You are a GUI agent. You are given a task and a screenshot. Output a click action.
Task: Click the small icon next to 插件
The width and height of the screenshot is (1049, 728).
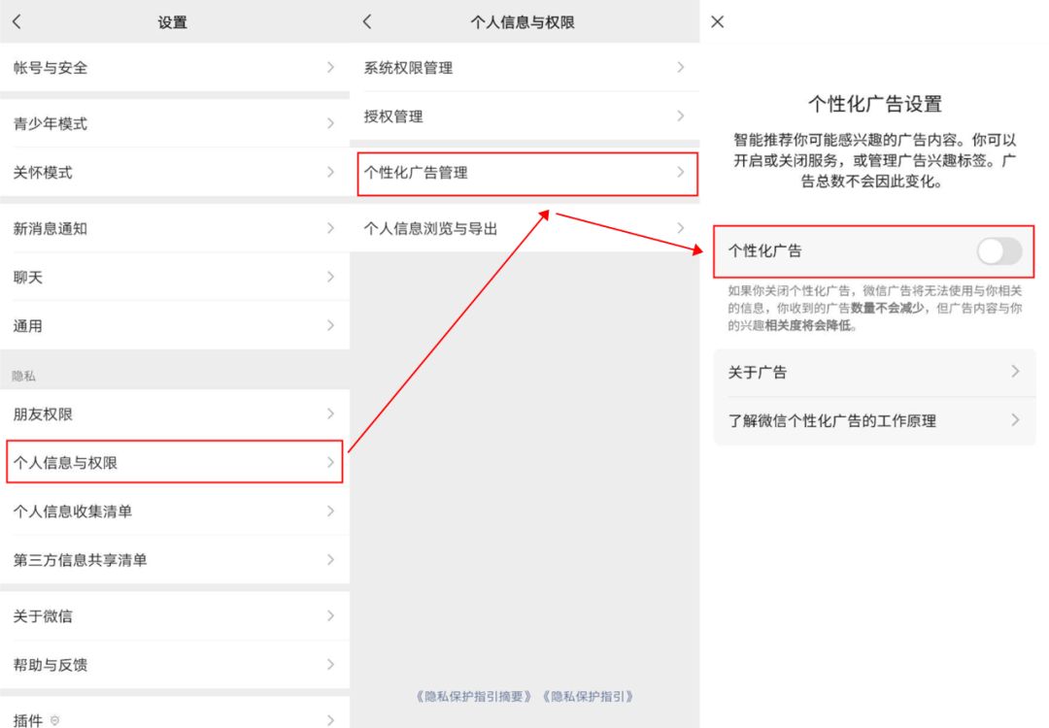point(54,720)
